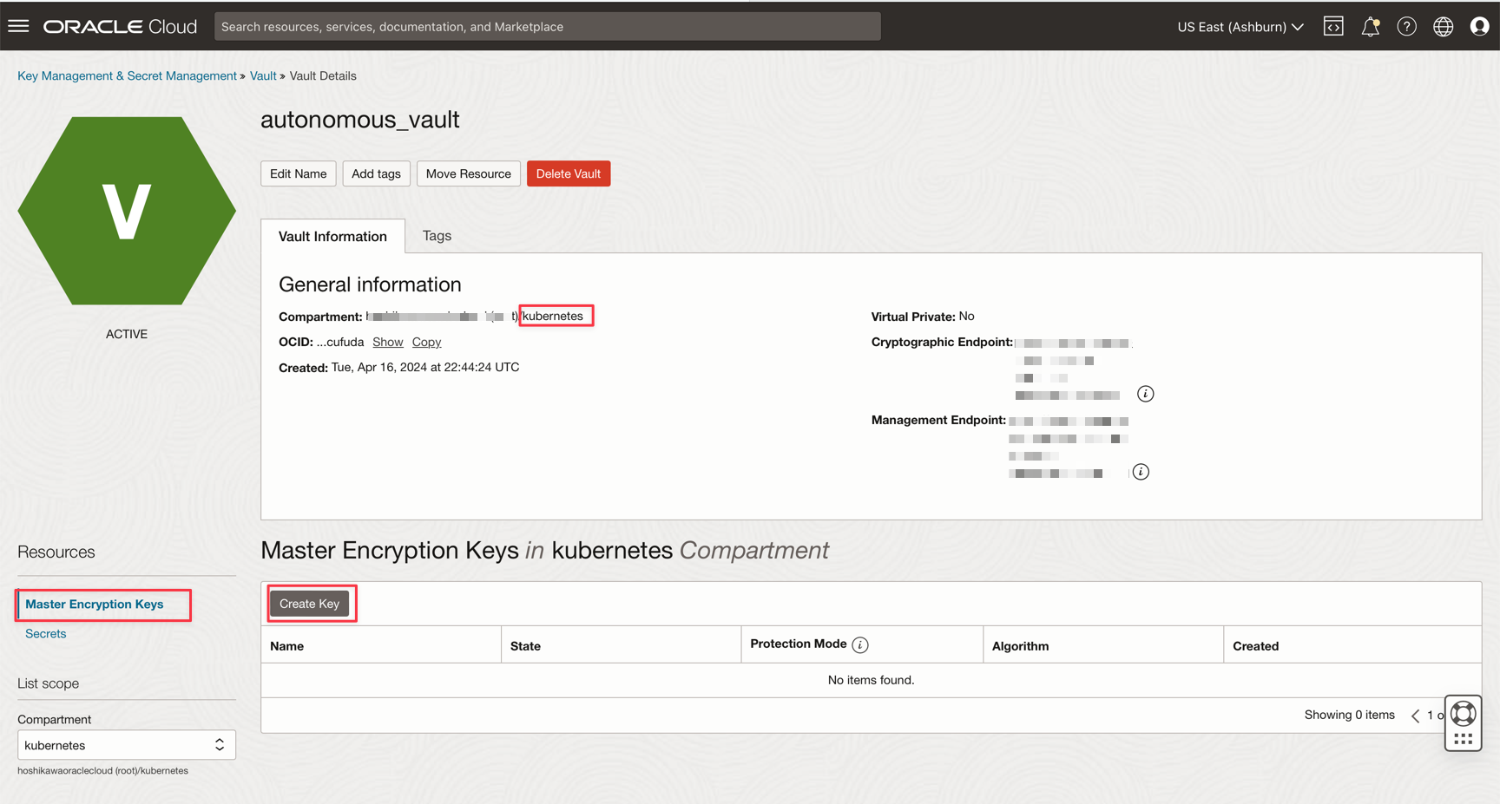Click the red Delete Vault button
The image size is (1500, 804).
(x=569, y=173)
